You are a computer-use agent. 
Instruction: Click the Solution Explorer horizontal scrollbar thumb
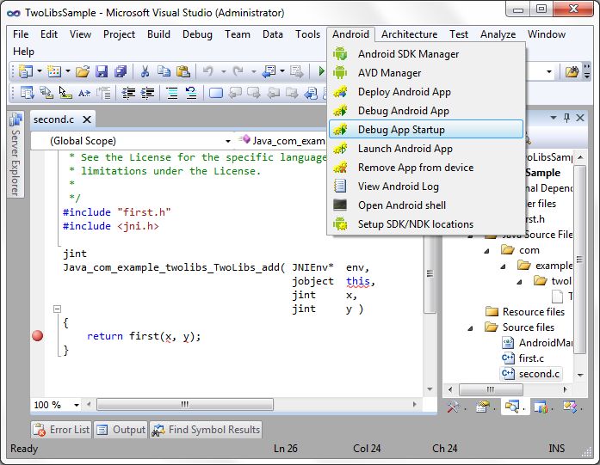491,389
